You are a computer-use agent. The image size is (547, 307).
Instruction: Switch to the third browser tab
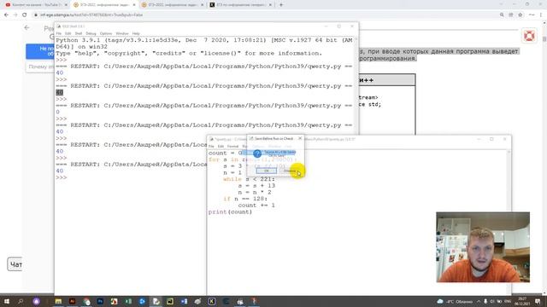click(x=172, y=5)
